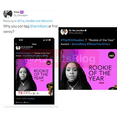The width and height of the screenshot is (117, 117).
Task: Open the three-dot menu in phone tweet
Action: [51, 47]
